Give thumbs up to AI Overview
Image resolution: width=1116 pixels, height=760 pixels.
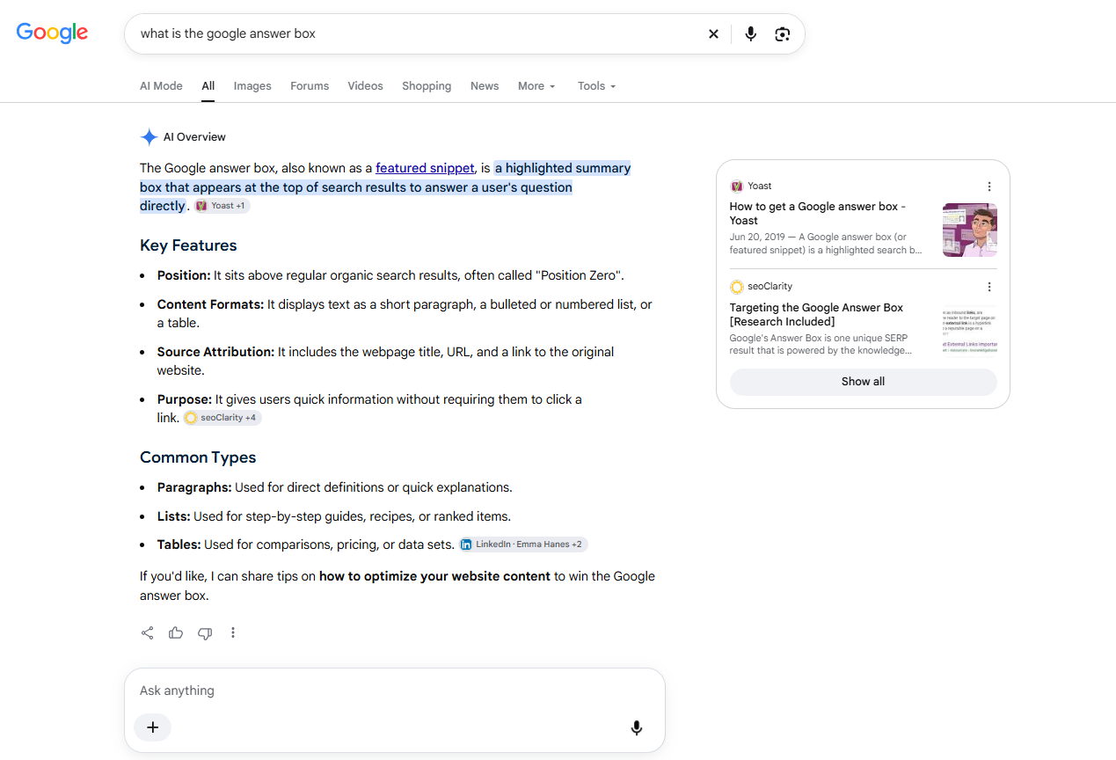[176, 633]
